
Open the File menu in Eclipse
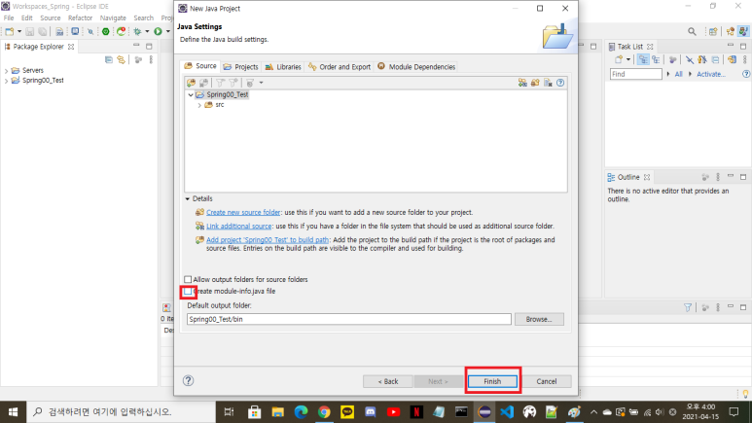(x=9, y=18)
